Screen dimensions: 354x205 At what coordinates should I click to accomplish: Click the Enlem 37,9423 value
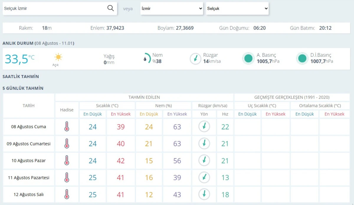pos(115,28)
